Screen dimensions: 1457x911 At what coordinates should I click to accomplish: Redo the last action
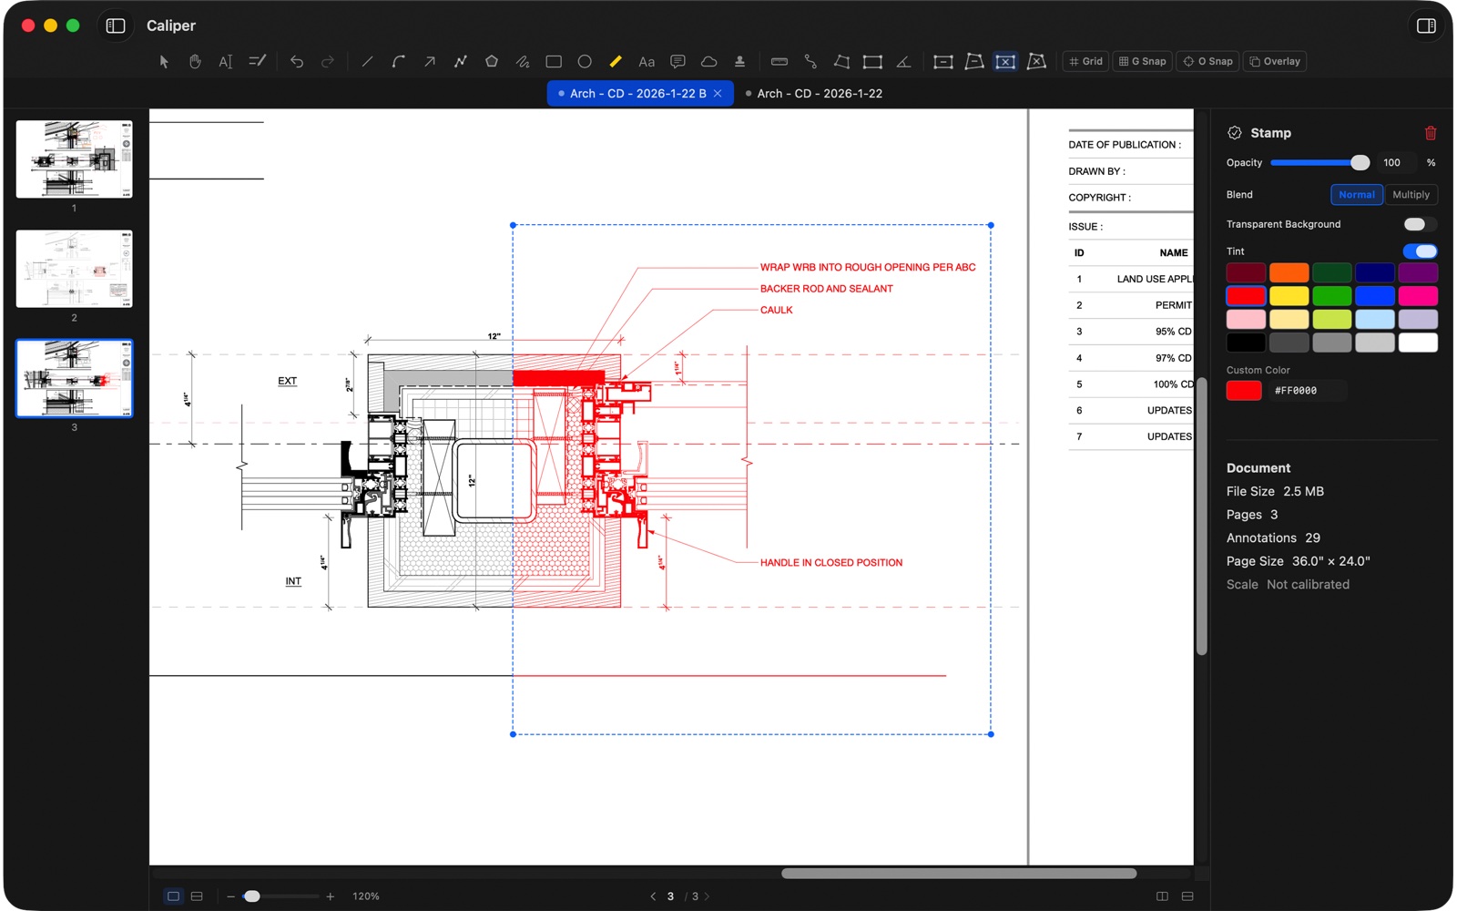coord(328,62)
